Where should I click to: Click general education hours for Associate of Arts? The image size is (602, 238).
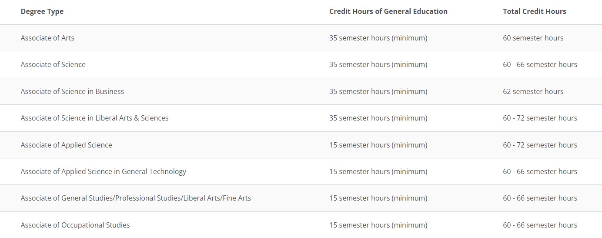[378, 38]
